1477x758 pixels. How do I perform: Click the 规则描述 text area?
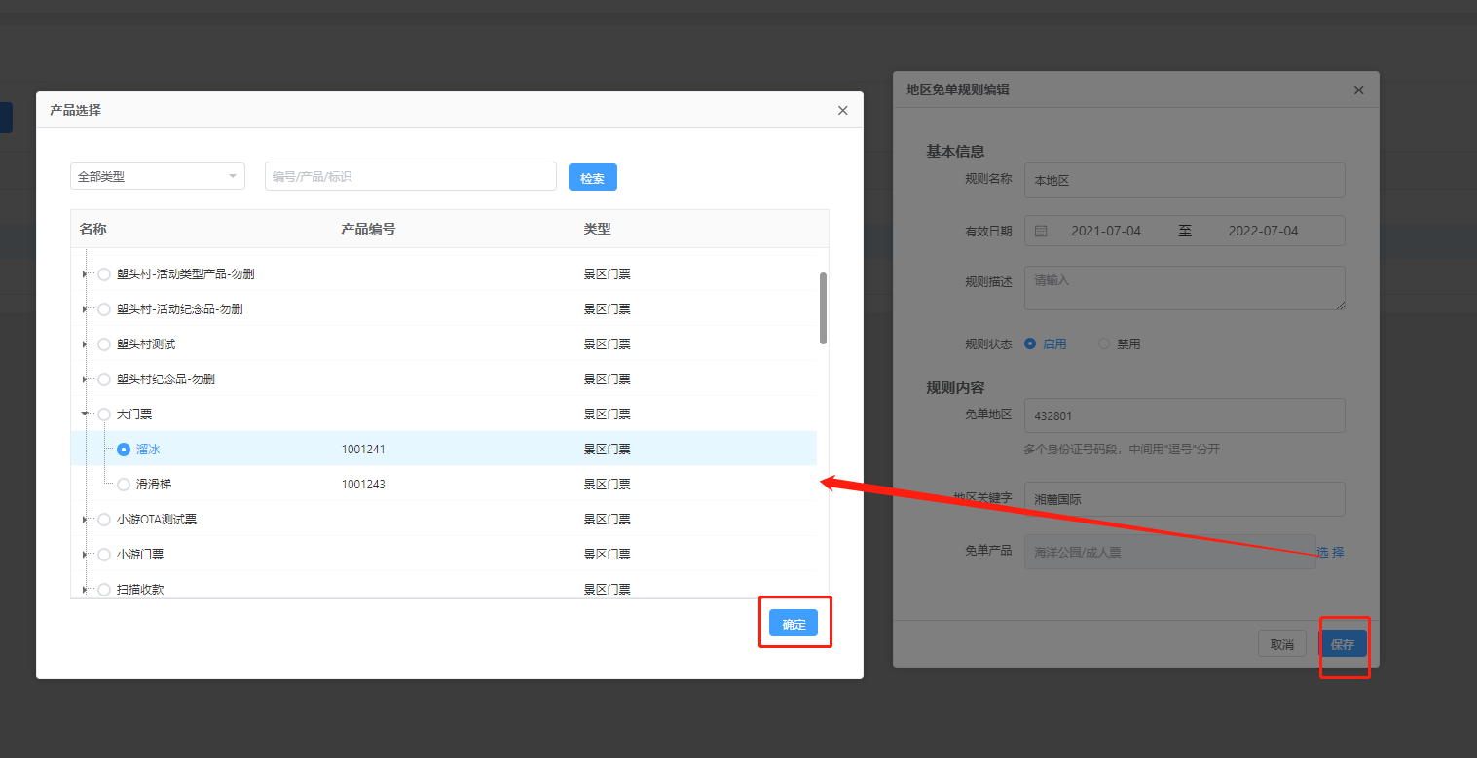point(1184,289)
